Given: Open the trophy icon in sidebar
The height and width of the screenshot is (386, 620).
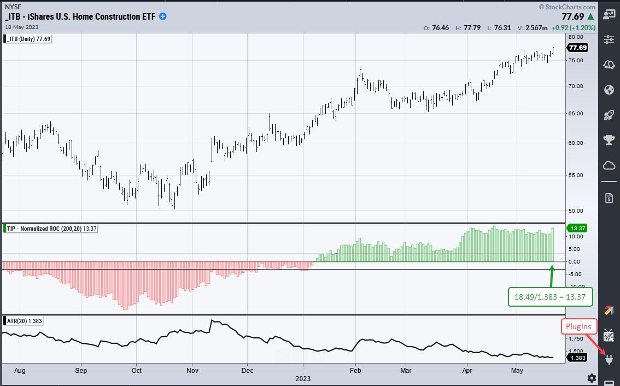Looking at the screenshot, I should pos(609,140).
